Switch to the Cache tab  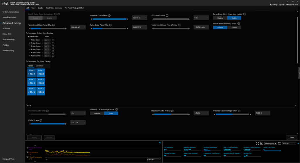(x=41, y=8)
